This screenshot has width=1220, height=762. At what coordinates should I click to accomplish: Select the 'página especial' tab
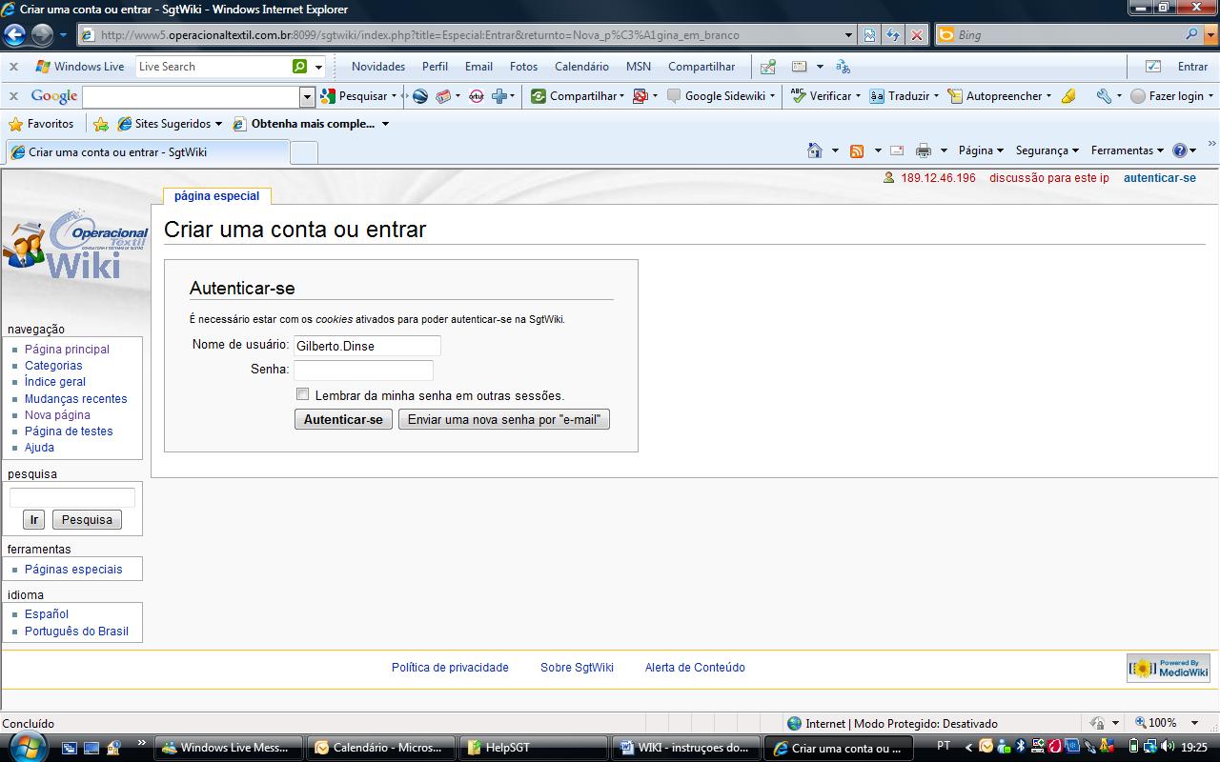pos(216,196)
